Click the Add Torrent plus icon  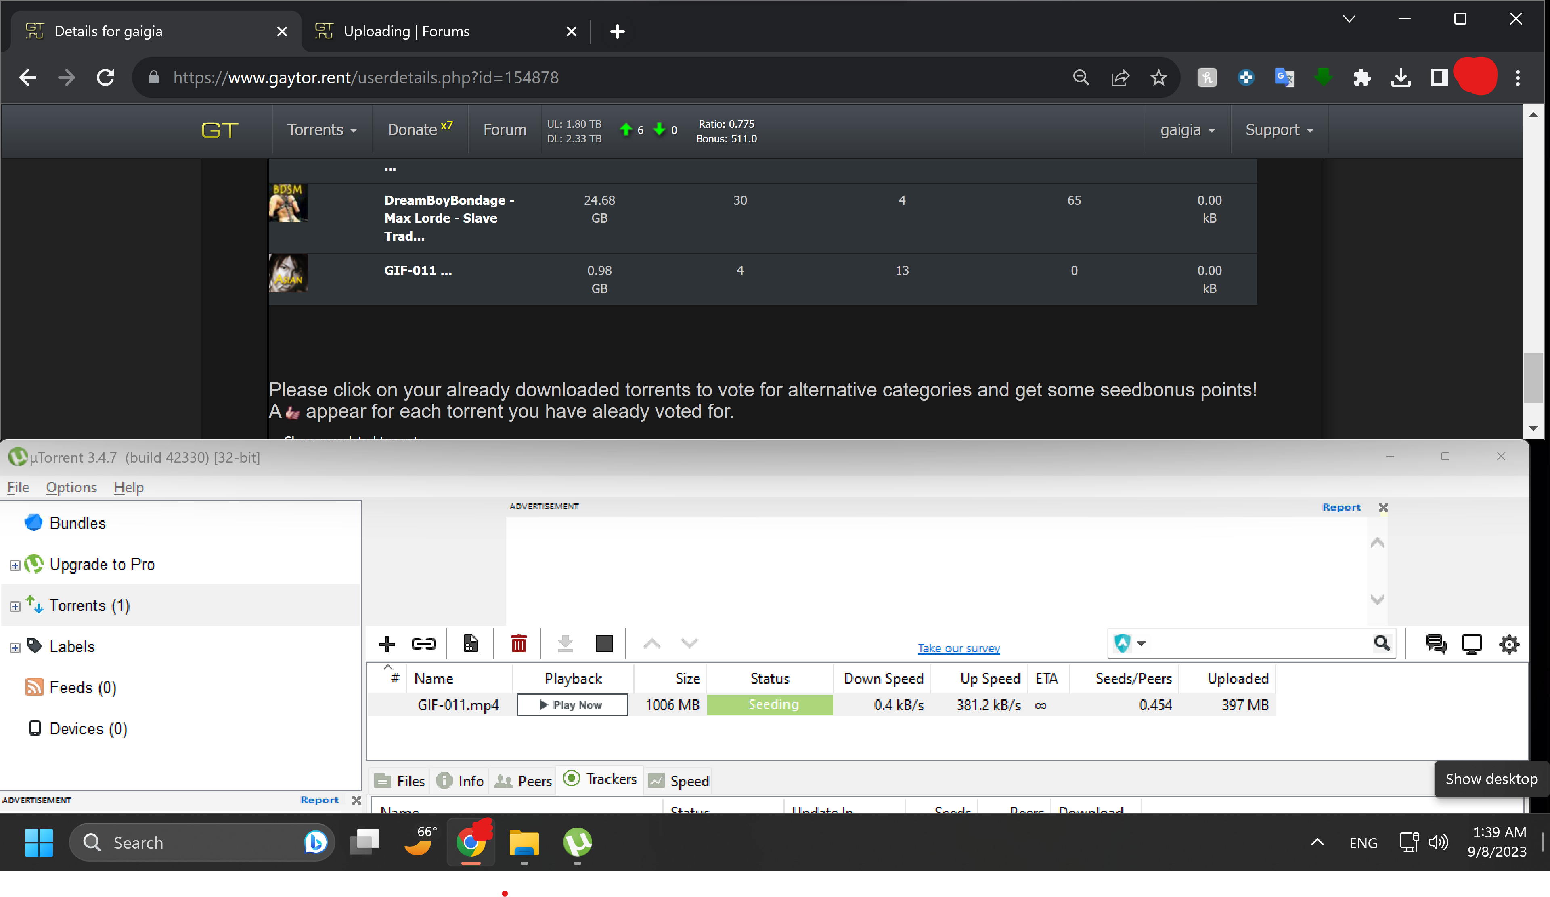(x=386, y=643)
